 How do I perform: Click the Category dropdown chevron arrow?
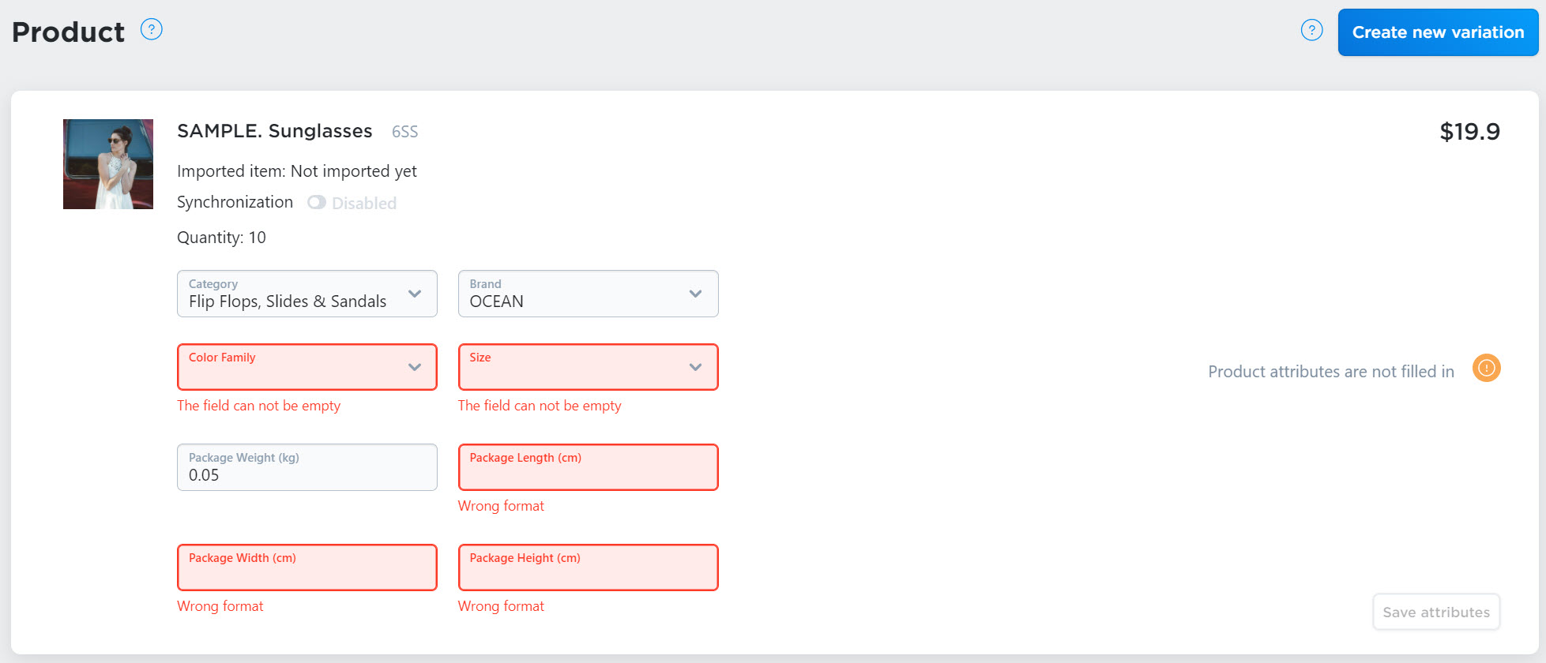415,294
